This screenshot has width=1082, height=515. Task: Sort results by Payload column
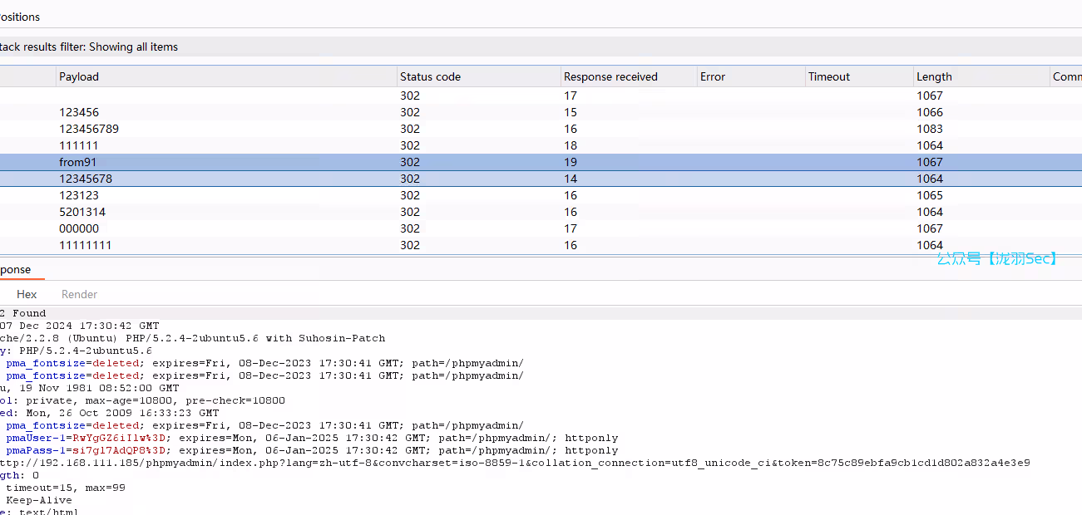79,76
